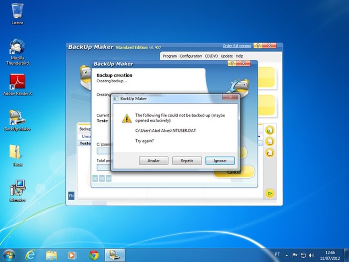
Task: Click the Repetir button to retry
Action: coord(187,160)
